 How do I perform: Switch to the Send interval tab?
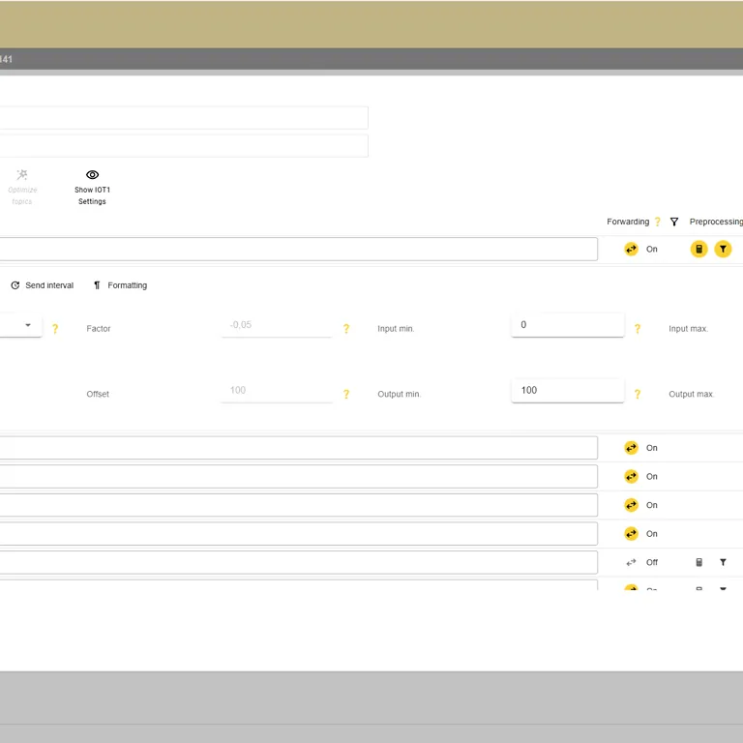click(43, 285)
